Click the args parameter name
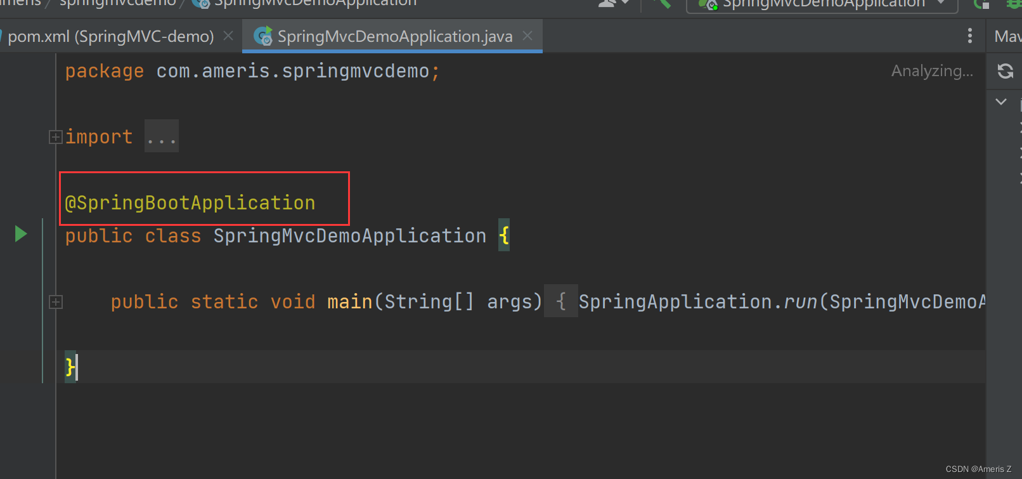1022x479 pixels. pyautogui.click(x=510, y=303)
